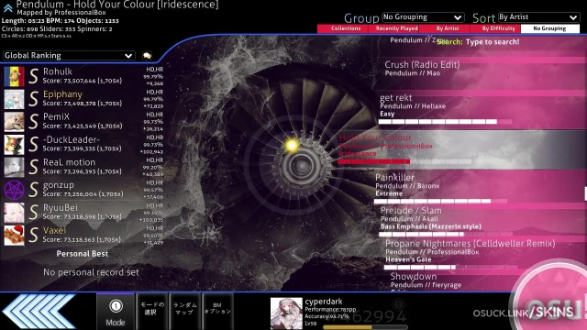Open Epiphany's score of 73,498,378
Image resolution: width=587 pixels, height=330 pixels.
pyautogui.click(x=83, y=99)
